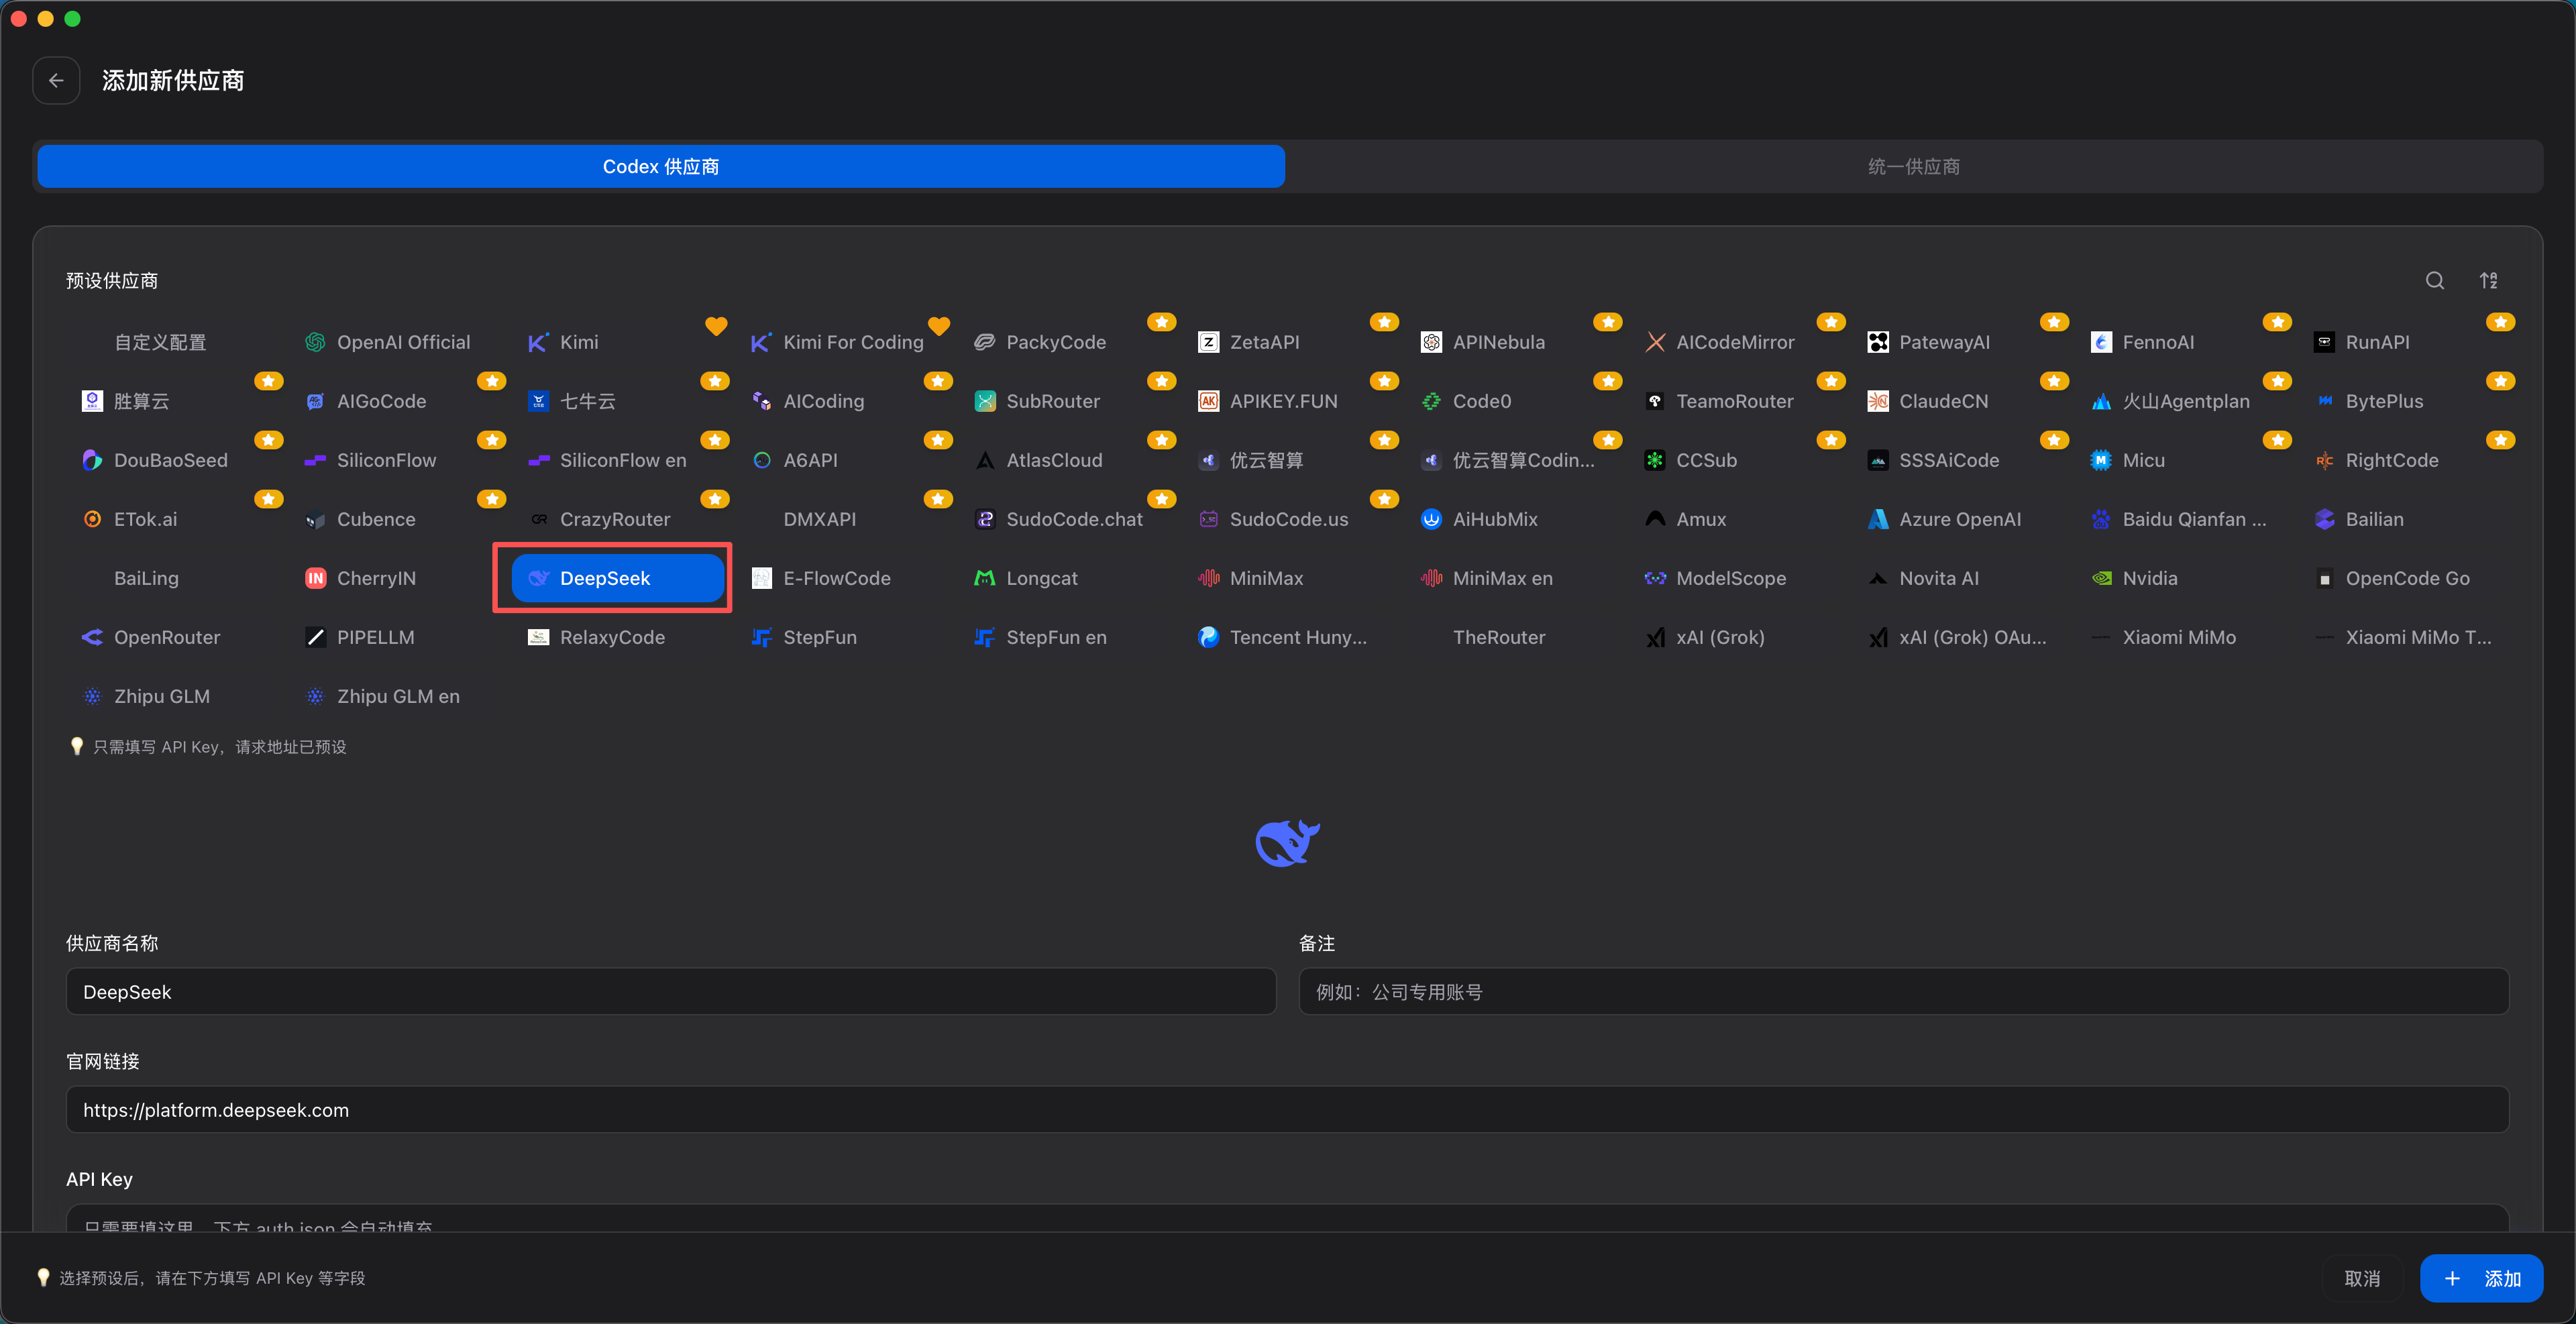Select the AICodeMirror provider icon
This screenshot has width=2576, height=1324.
pyautogui.click(x=1655, y=342)
